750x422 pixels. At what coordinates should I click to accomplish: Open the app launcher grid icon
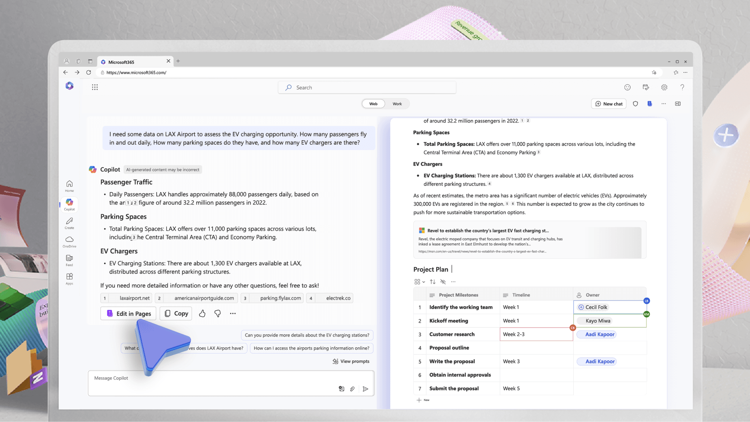coord(95,87)
